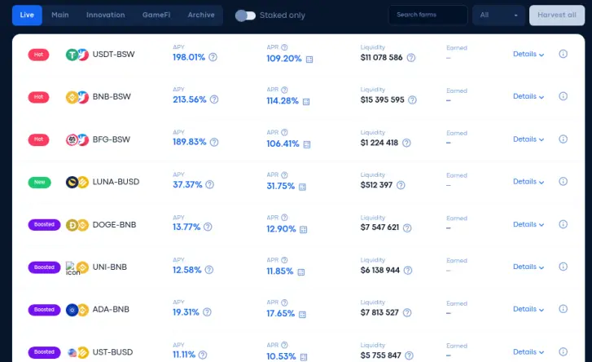Open the info circle icon in DOGE-BNB row

563,224
